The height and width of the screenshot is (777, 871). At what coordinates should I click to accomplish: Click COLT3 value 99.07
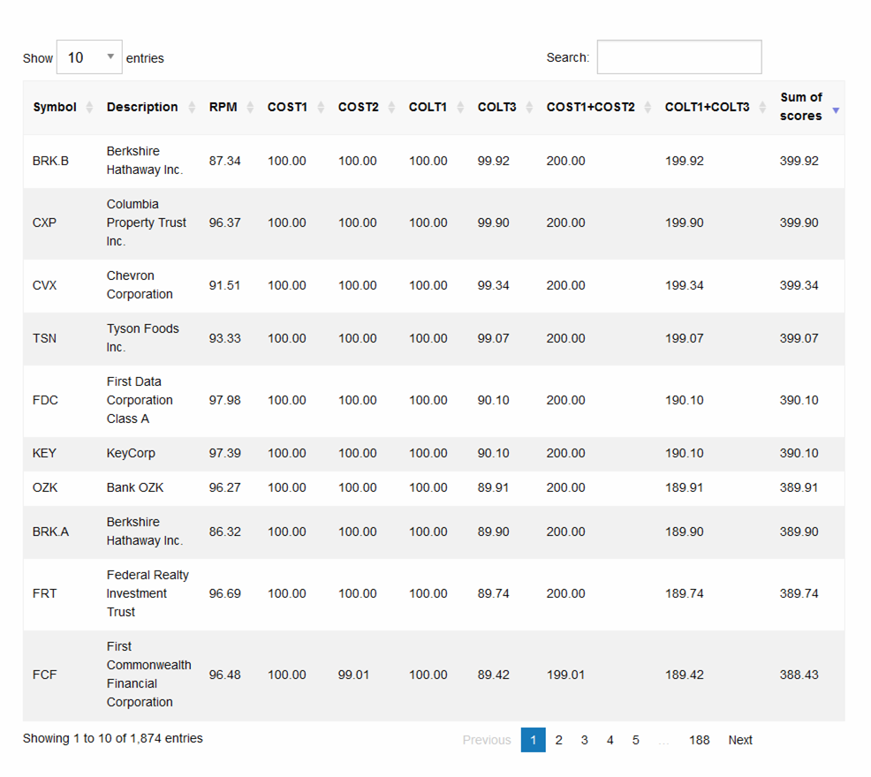[493, 338]
